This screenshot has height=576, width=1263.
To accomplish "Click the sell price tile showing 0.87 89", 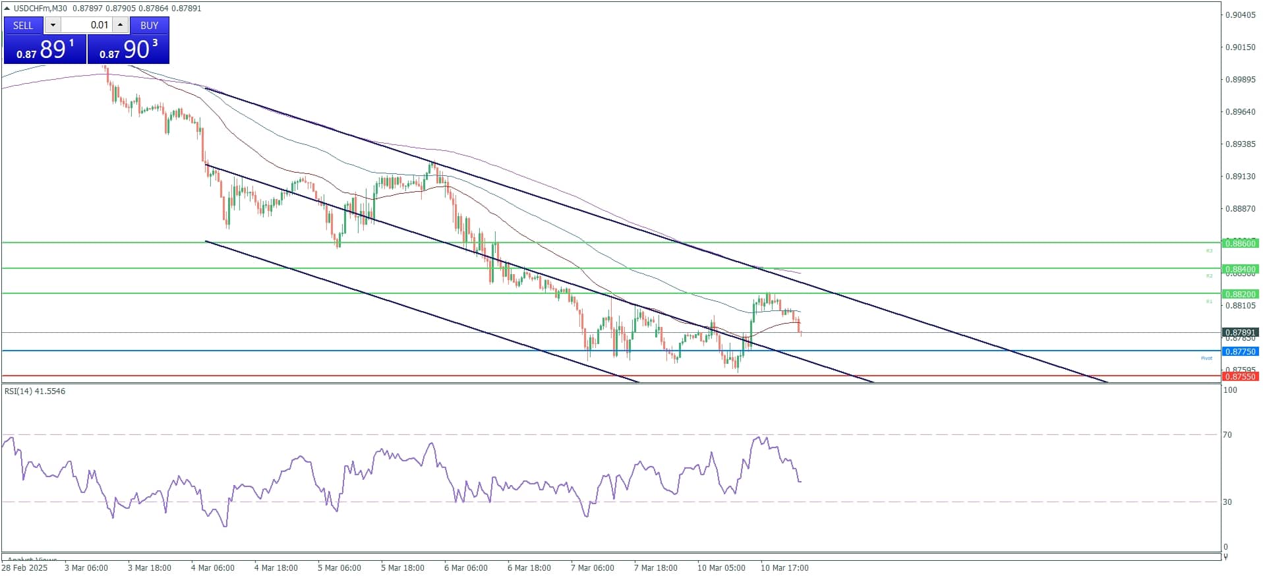I will click(x=45, y=49).
